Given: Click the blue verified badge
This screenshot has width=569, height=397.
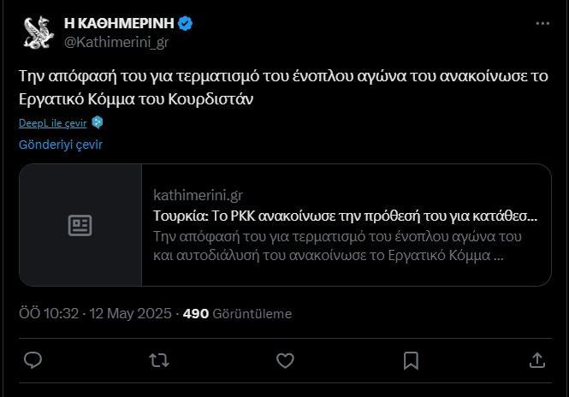Looking at the screenshot, I should coord(186,23).
